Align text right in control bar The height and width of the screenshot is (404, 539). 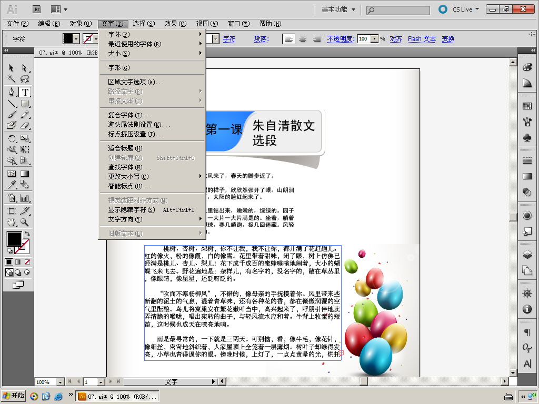pos(316,39)
